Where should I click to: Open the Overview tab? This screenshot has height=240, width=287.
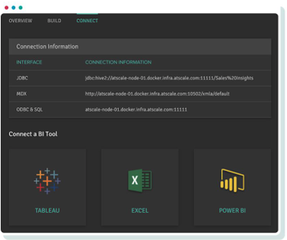click(x=21, y=21)
